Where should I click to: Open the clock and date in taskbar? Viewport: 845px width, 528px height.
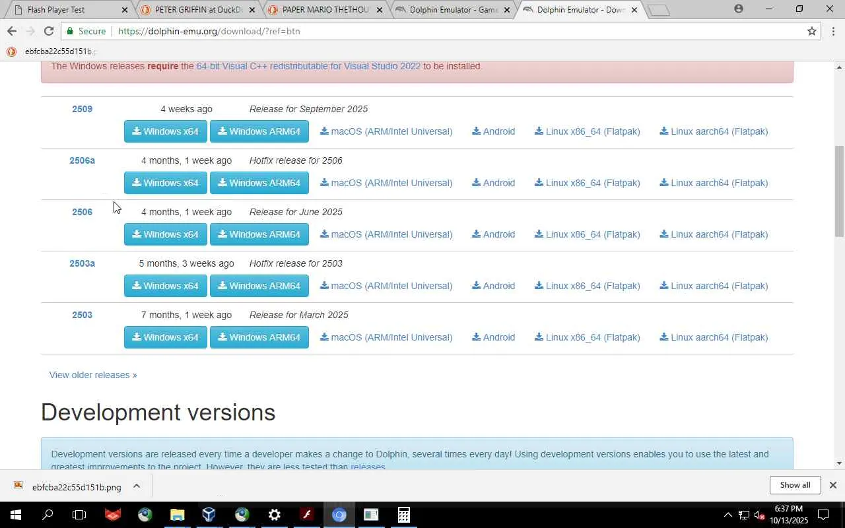point(788,515)
